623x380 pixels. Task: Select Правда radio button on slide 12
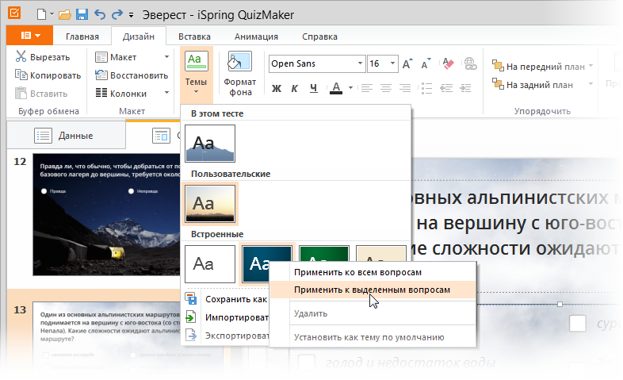pos(44,191)
